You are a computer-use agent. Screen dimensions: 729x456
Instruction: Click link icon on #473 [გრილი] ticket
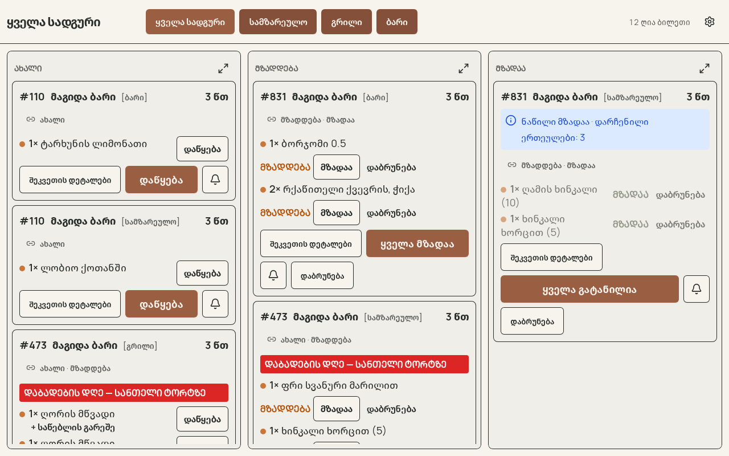[x=31, y=368]
